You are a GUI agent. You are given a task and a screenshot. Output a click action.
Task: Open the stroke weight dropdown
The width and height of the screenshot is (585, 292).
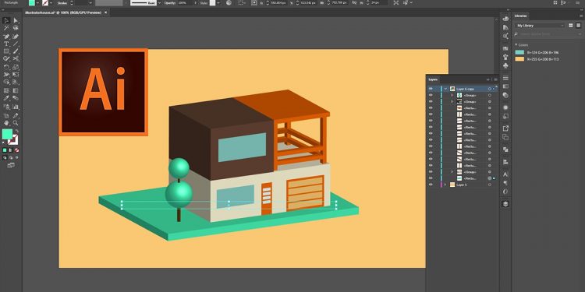[90, 2]
